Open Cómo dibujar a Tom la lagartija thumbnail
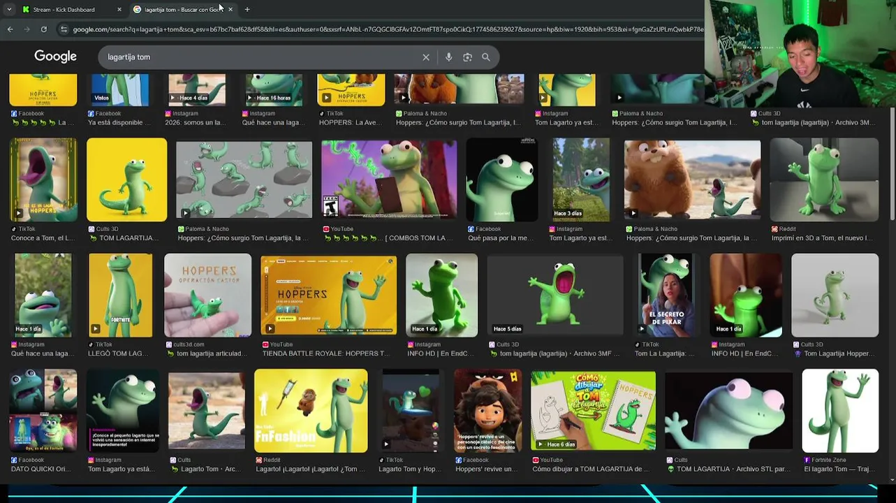Image resolution: width=896 pixels, height=503 pixels. point(594,410)
